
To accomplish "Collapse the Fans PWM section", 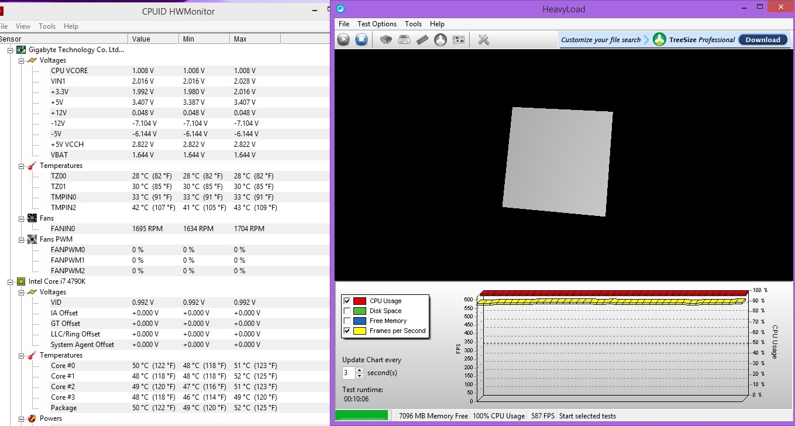I will [21, 239].
